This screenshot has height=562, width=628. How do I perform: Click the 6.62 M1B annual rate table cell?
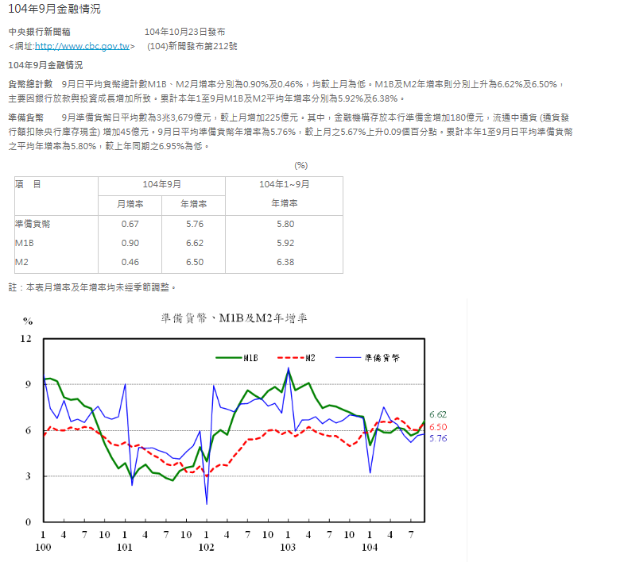point(195,243)
